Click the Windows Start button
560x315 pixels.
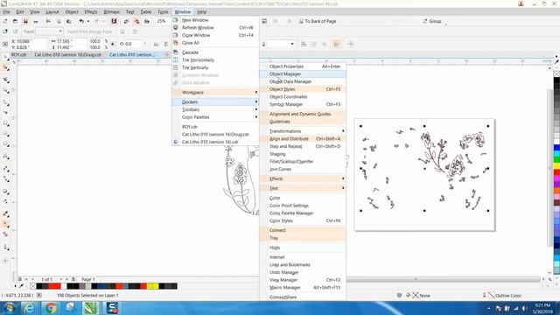[x=9, y=308]
